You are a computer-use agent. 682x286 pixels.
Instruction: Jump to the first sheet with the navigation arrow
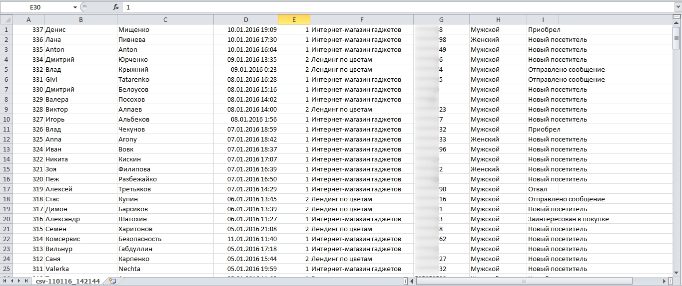[5, 281]
